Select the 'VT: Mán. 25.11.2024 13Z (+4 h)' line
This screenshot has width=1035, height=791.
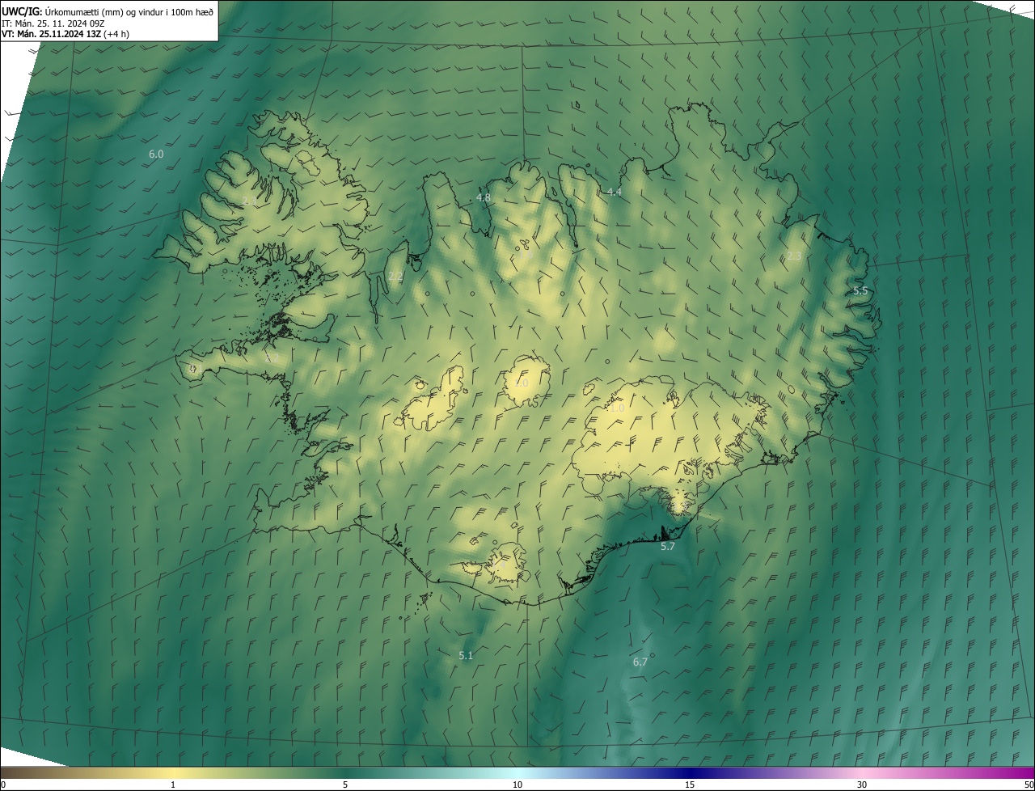(65, 34)
